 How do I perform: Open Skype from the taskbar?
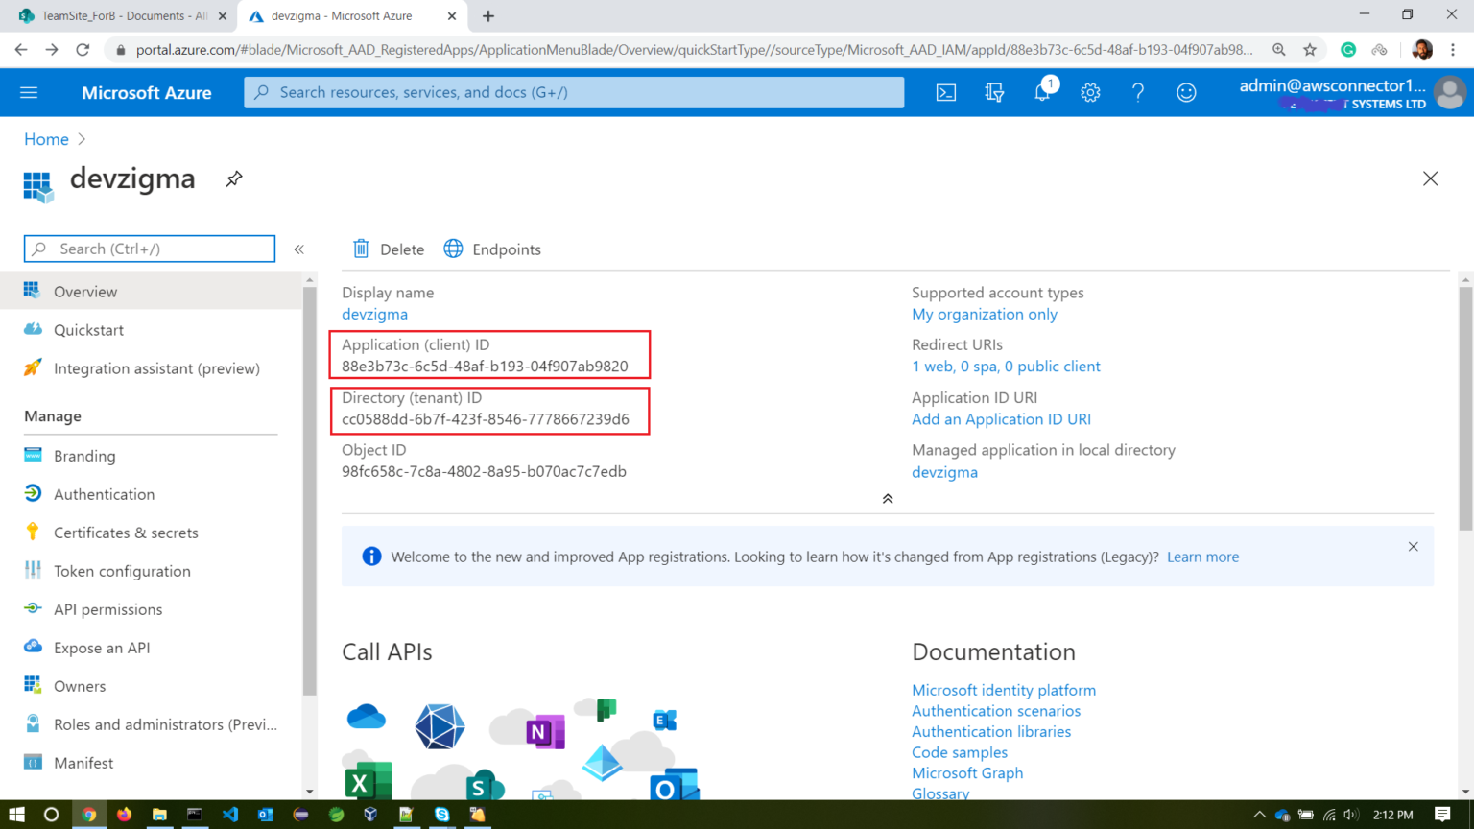pyautogui.click(x=441, y=815)
